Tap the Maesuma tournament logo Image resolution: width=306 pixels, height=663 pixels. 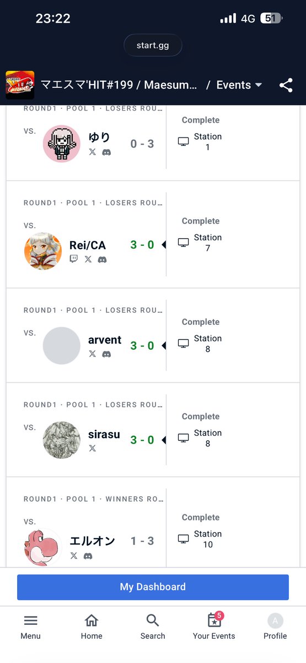pyautogui.click(x=20, y=85)
